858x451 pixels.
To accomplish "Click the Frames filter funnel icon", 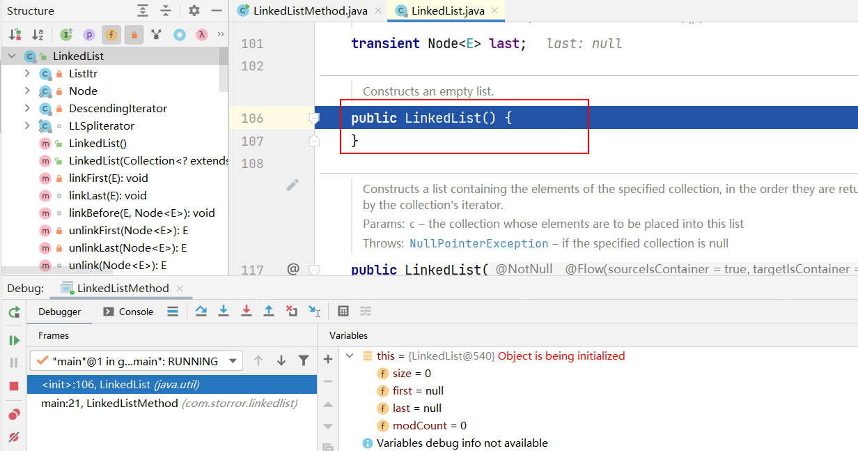I will tap(304, 360).
